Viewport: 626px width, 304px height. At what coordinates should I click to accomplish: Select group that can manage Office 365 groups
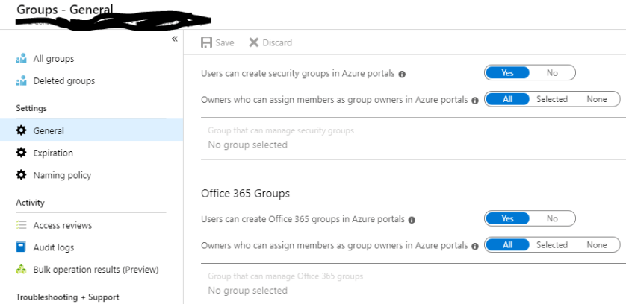247,291
